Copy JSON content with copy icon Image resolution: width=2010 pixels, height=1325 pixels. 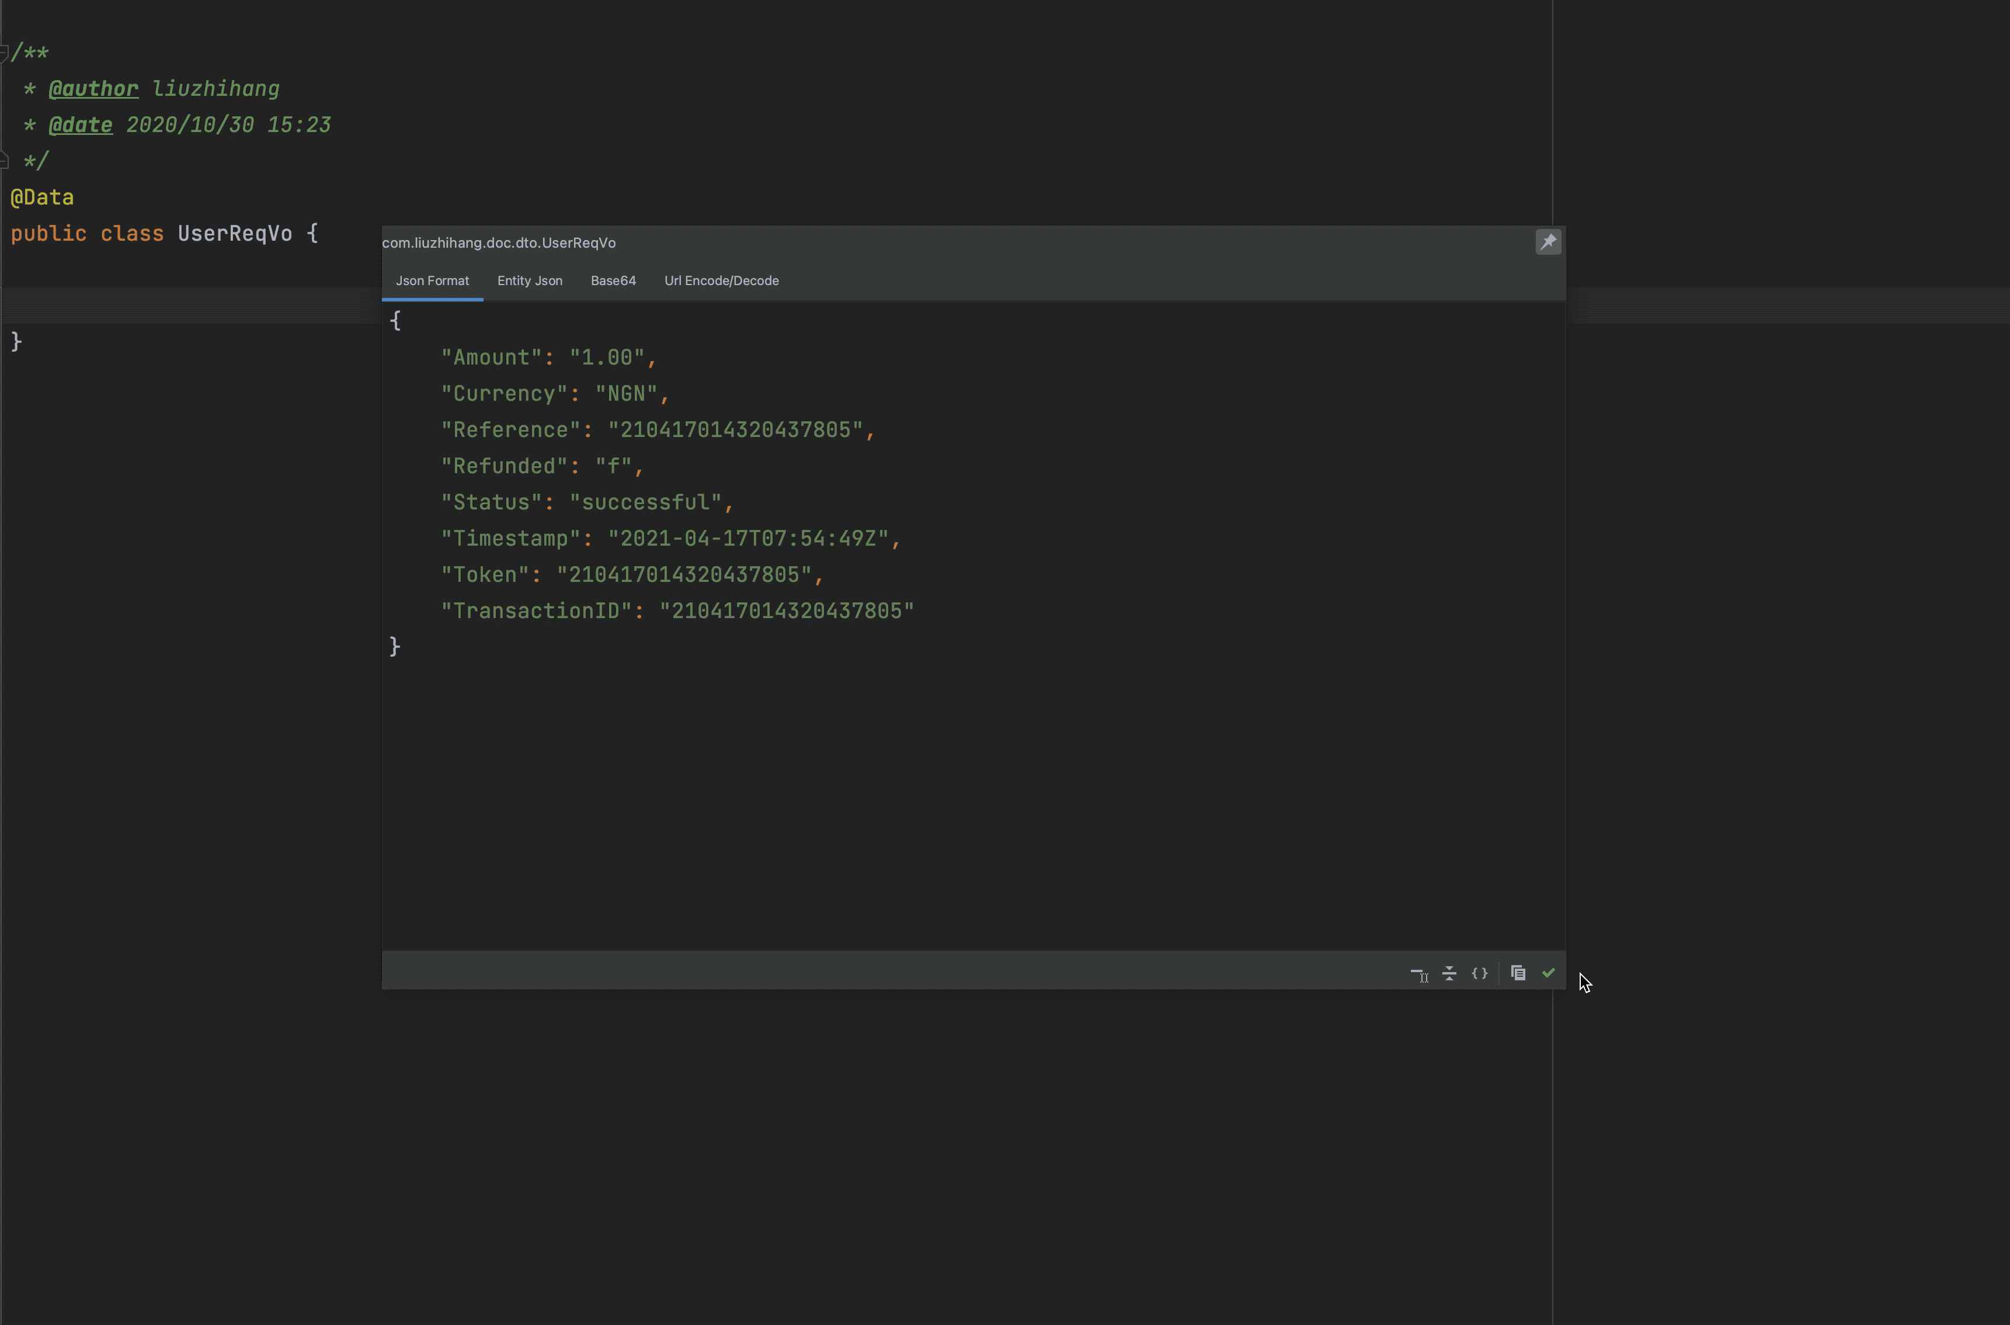(1518, 973)
